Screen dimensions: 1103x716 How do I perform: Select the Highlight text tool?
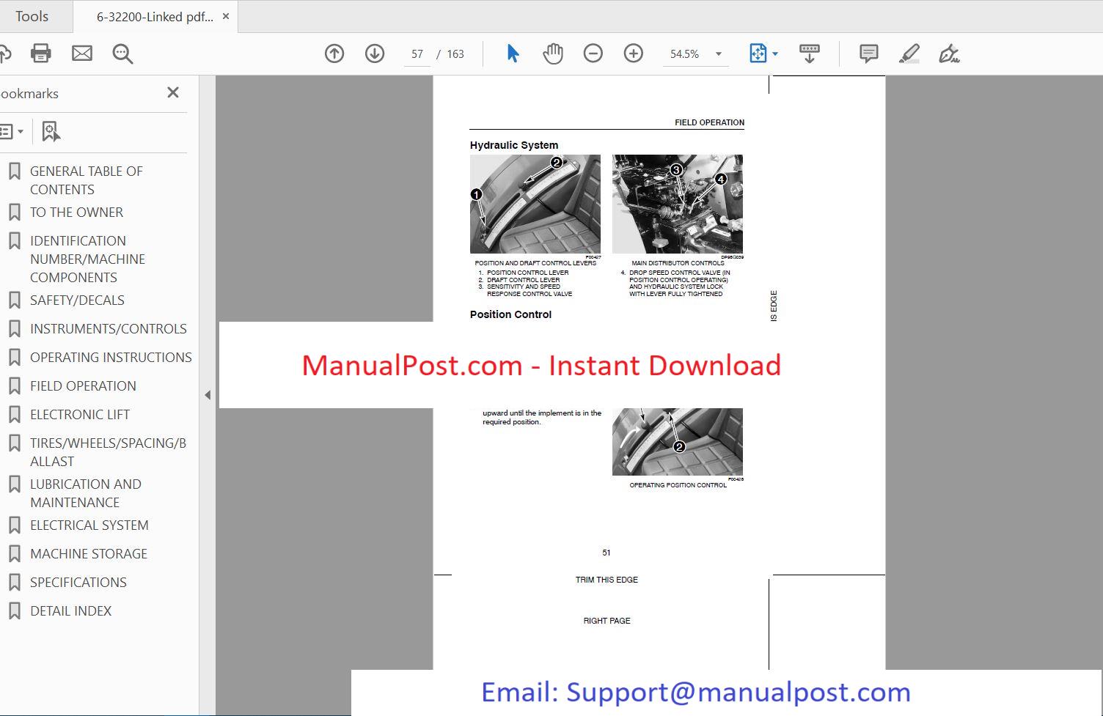(x=909, y=53)
